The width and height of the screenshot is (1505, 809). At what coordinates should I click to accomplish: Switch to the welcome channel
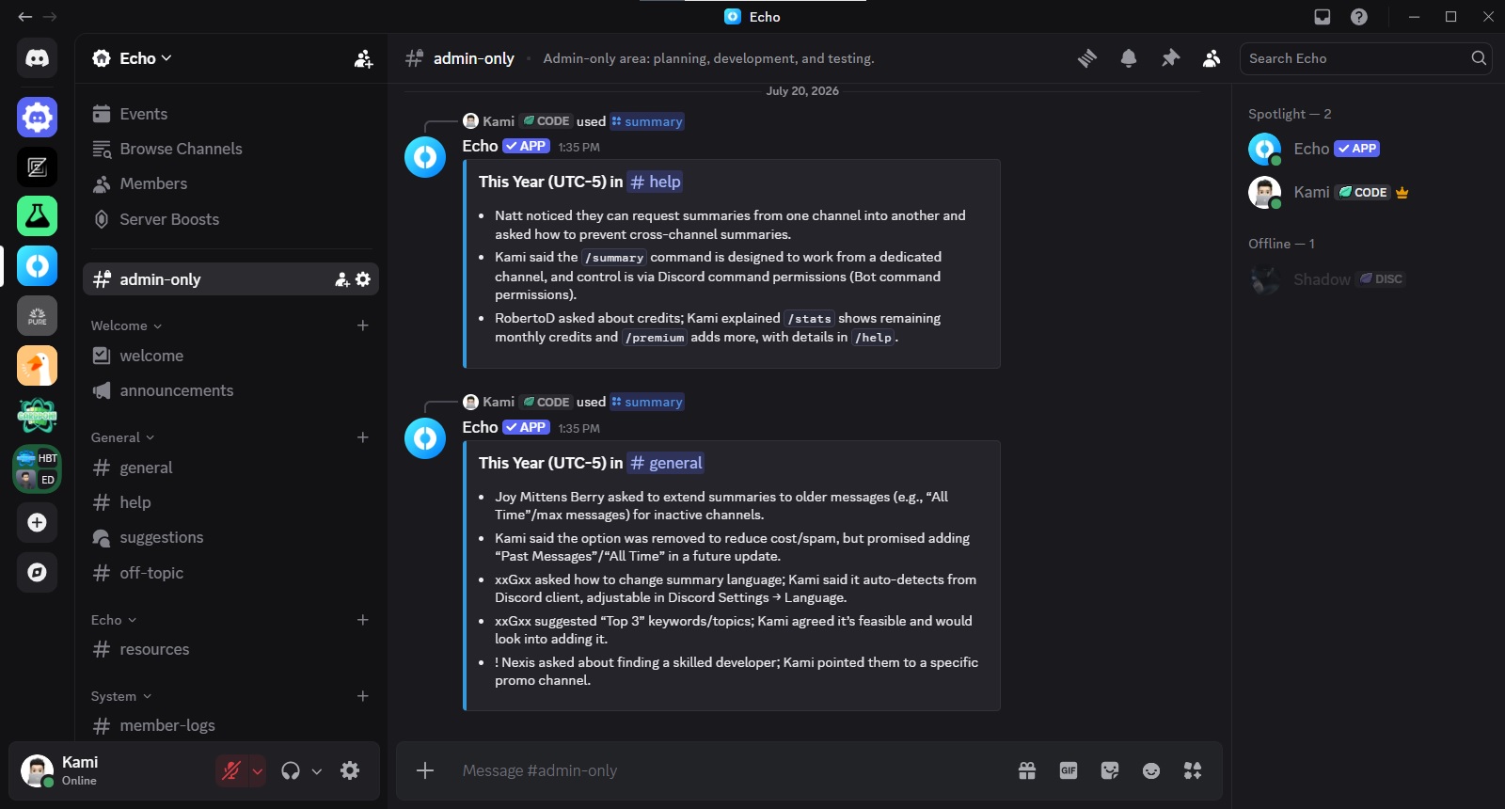click(230, 356)
